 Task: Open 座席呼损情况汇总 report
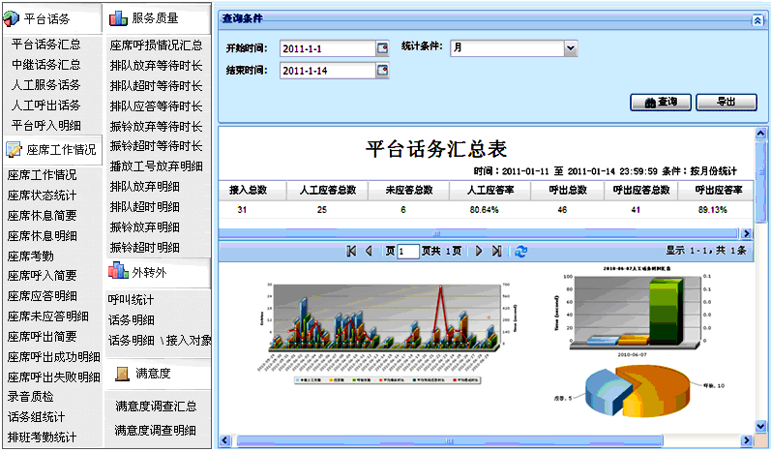[x=156, y=45]
